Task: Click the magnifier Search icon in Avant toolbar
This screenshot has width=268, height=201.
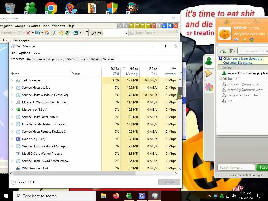Action: click(x=55, y=33)
